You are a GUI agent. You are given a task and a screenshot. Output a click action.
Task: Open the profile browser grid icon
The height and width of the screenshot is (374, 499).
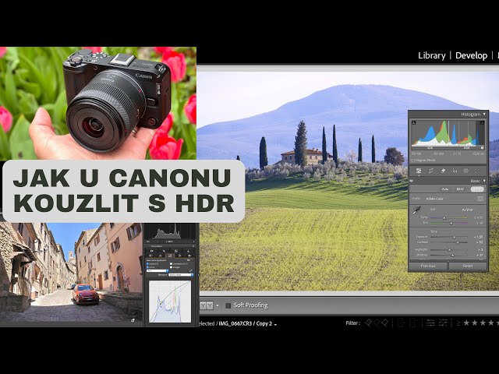pos(480,199)
